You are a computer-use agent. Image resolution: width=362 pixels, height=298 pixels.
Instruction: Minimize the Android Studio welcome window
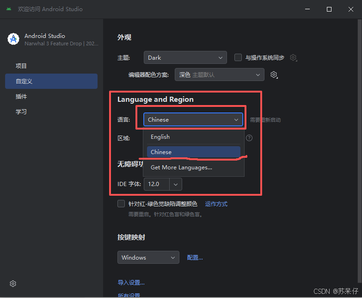(x=307, y=9)
